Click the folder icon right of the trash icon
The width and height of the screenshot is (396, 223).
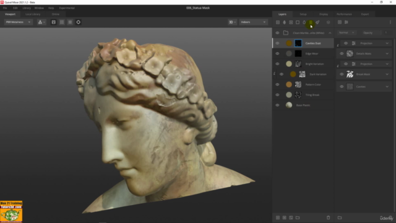click(x=340, y=217)
